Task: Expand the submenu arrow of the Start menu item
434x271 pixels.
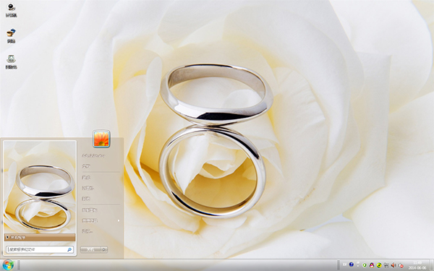Action: point(119,220)
